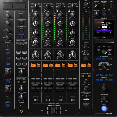Click the channel 1 COLOR knob
This screenshot has width=117, height=117.
coord(35,55)
